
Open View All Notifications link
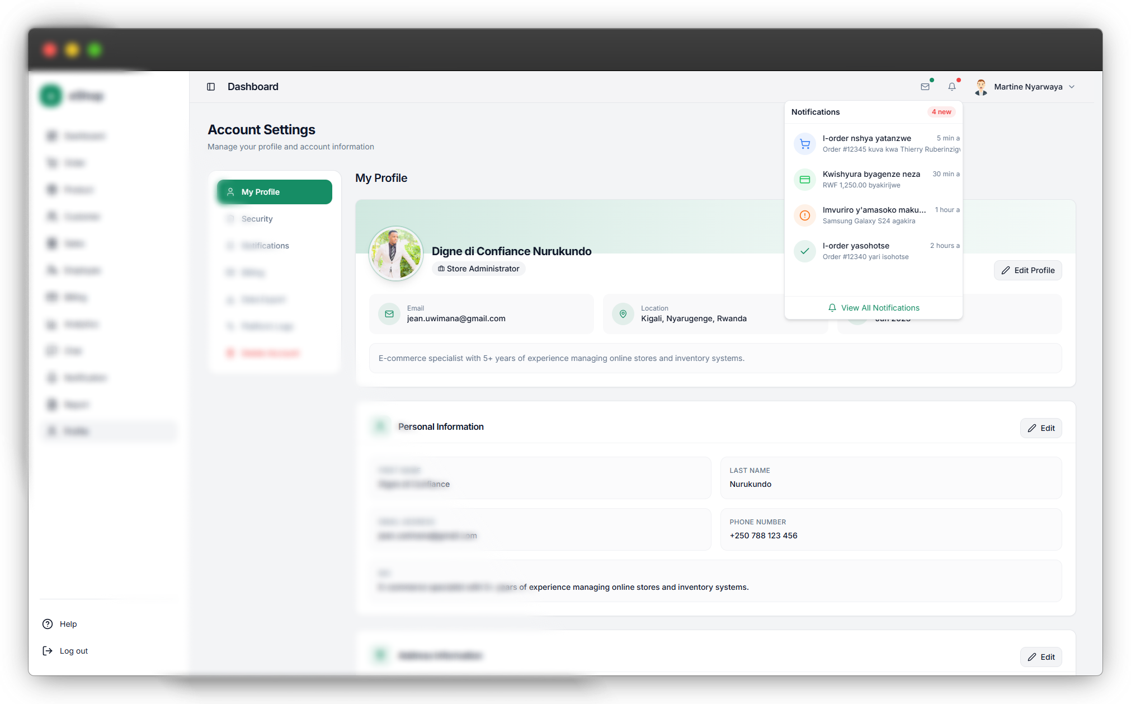click(874, 307)
